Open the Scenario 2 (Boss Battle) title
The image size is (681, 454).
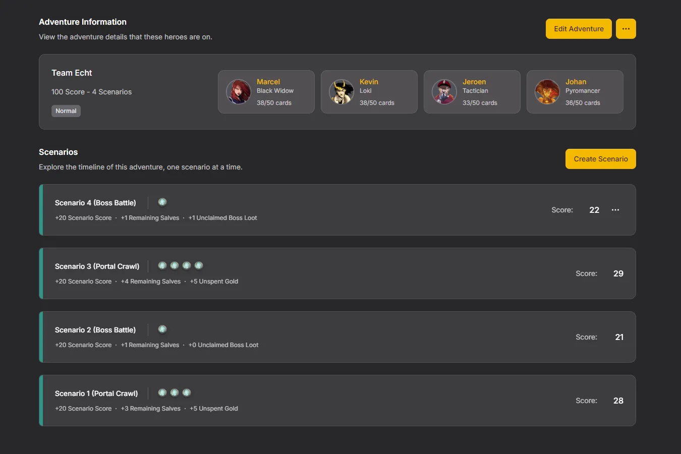[95, 330]
